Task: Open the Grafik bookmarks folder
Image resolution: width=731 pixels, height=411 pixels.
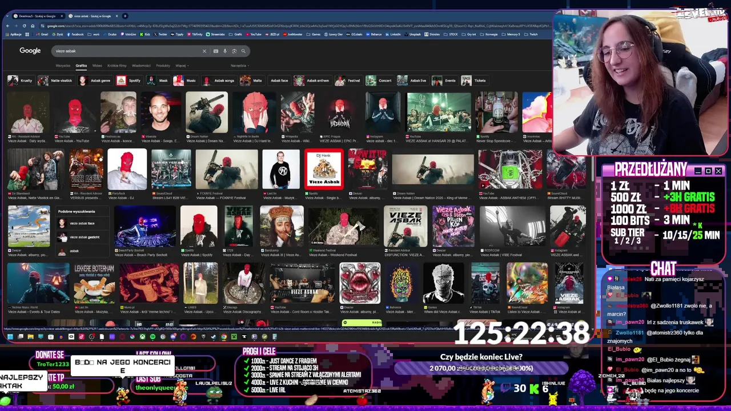Action: (x=234, y=34)
